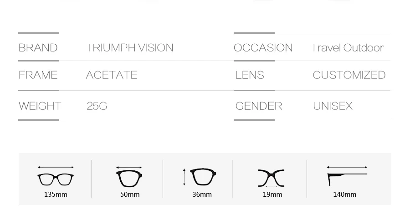410x220 pixels.
Task: Click the ACETATE frame material value
Action: pos(112,75)
